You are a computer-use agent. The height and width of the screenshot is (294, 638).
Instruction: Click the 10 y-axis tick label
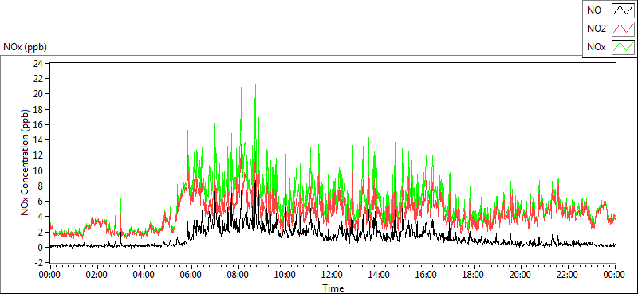(x=37, y=171)
